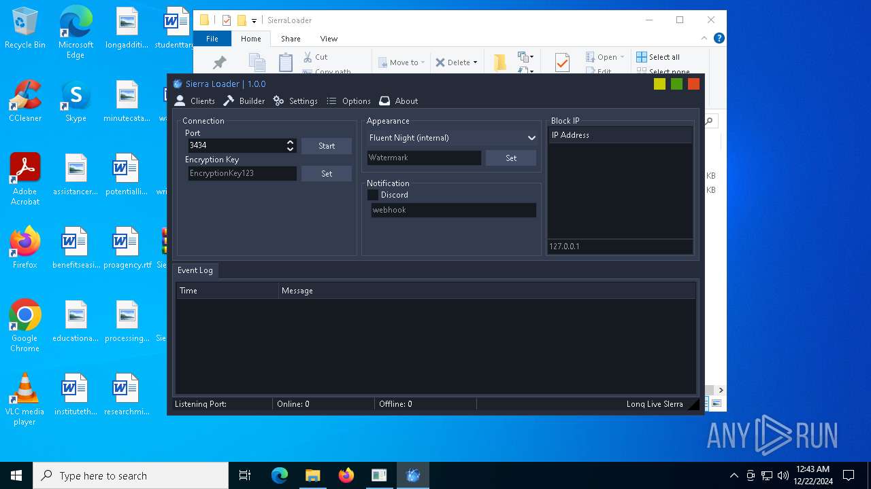Click the Sierra Loader title bar icon
This screenshot has height=489, width=871.
coord(178,84)
